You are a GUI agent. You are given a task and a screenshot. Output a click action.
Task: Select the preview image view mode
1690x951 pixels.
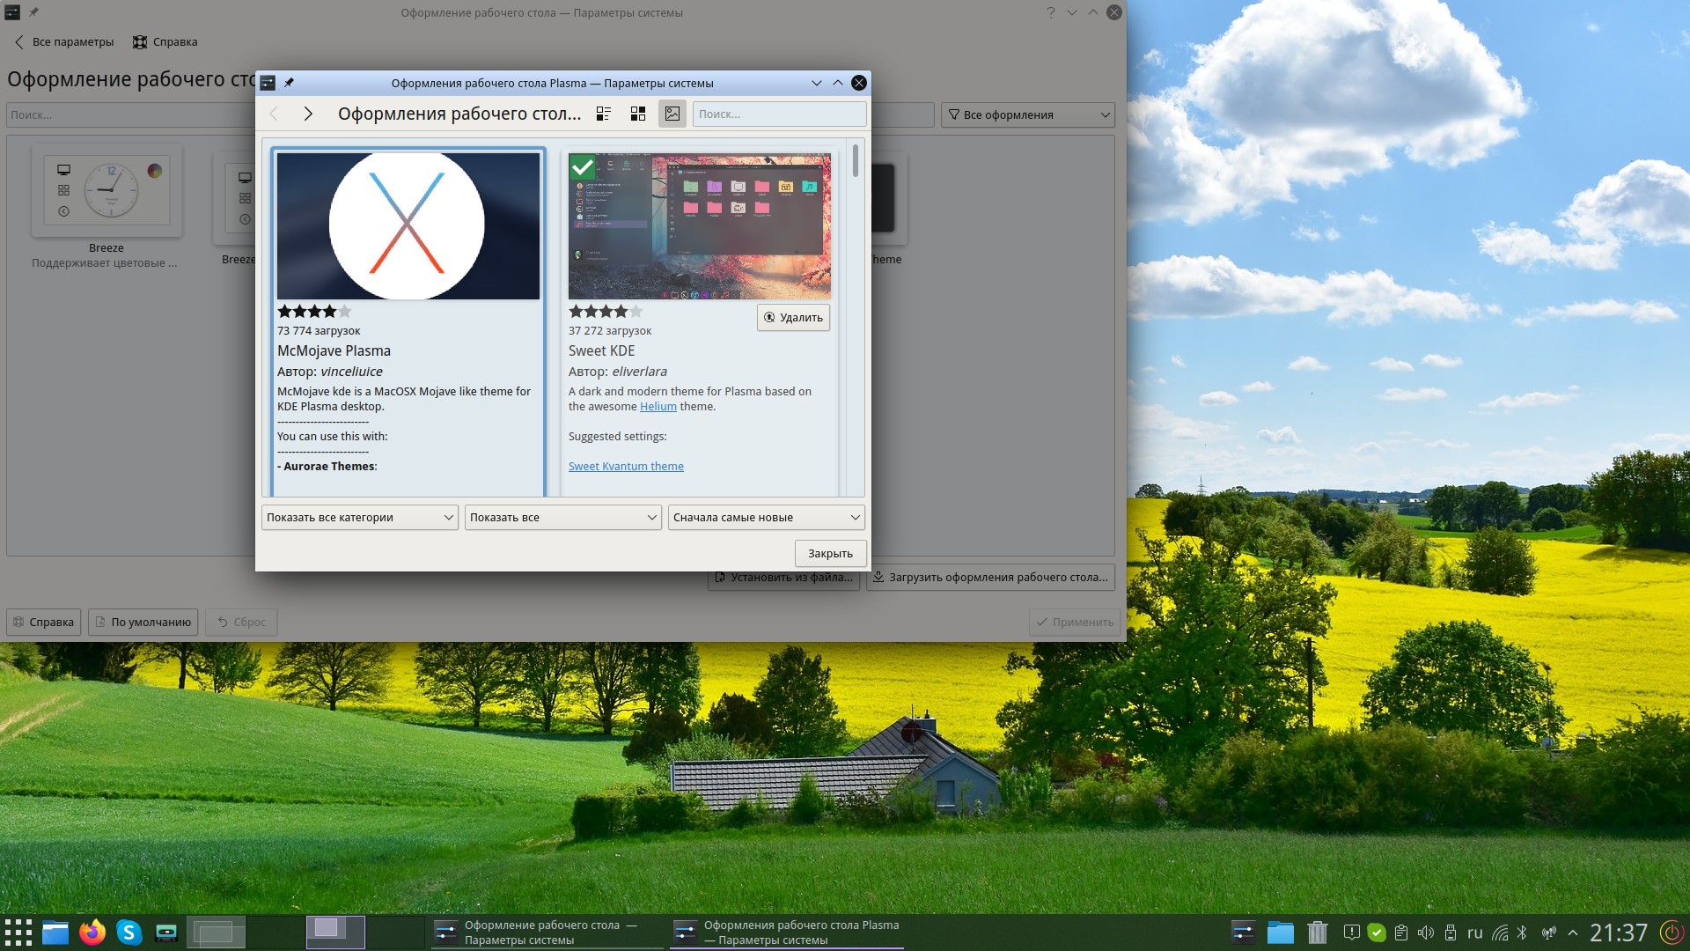click(672, 114)
